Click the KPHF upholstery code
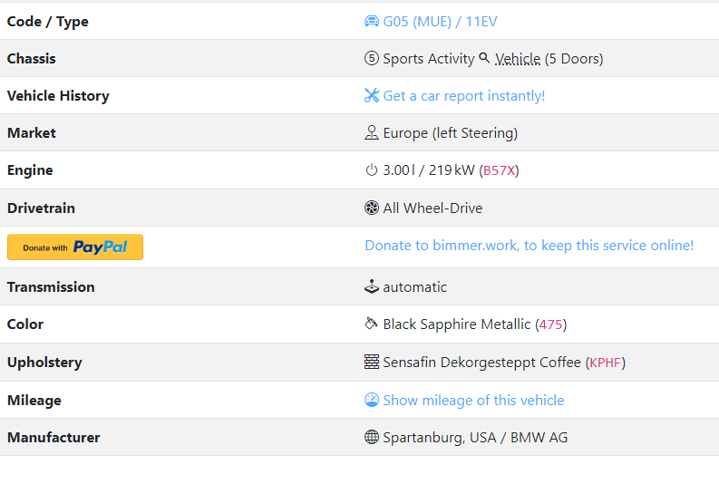This screenshot has height=484, width=719. coord(606,363)
